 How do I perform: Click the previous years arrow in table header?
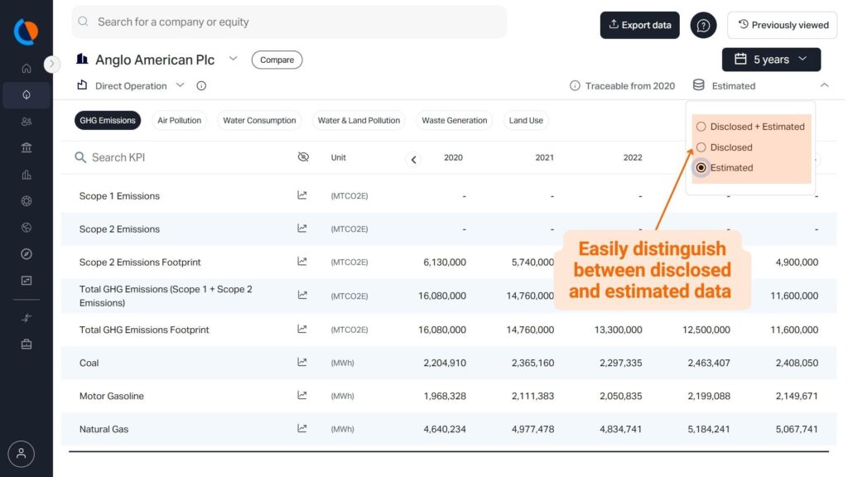click(414, 160)
